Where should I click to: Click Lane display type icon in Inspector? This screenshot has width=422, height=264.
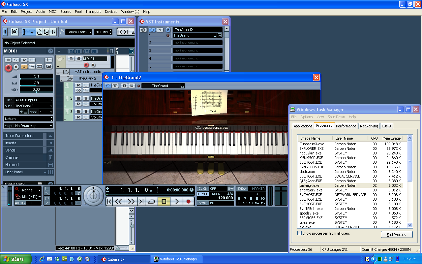pos(40,67)
